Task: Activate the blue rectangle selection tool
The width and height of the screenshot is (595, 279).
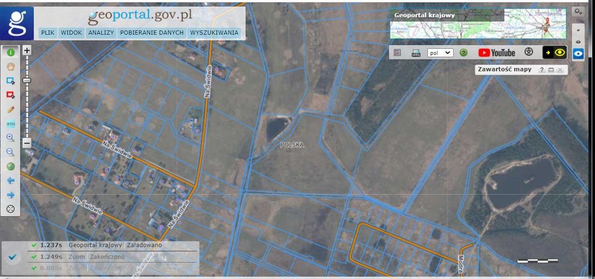Action: pos(10,81)
